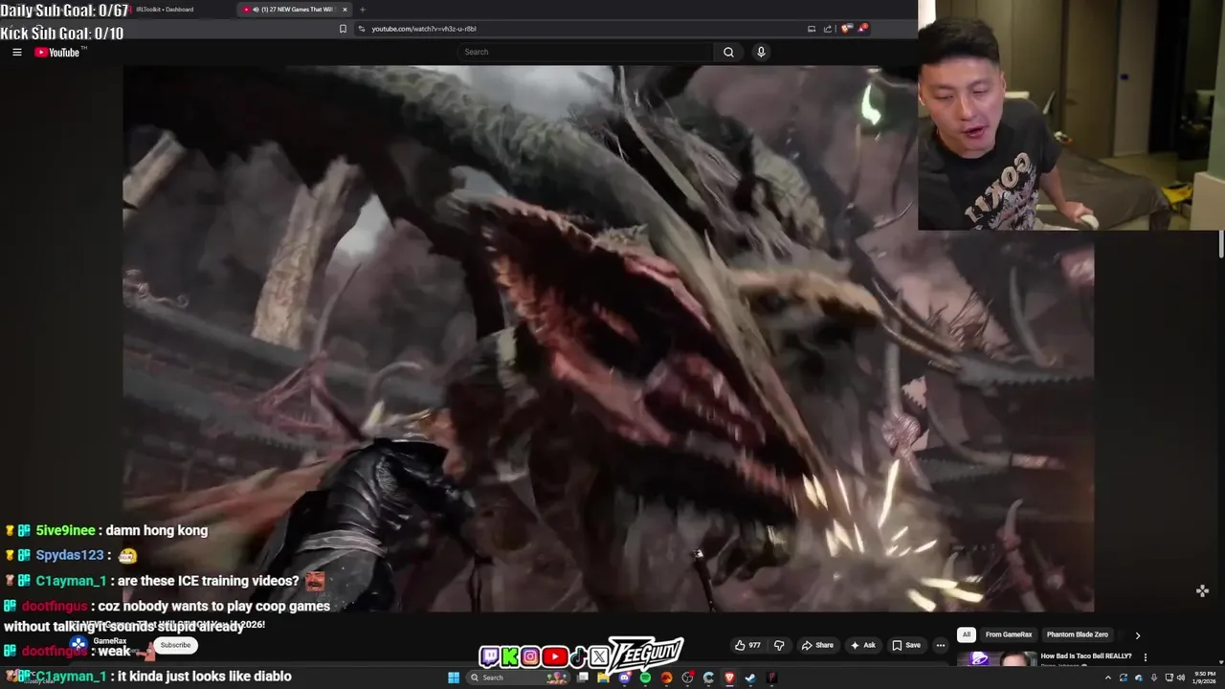This screenshot has height=689, width=1225.
Task: Click the microphone tray icon
Action: tap(1154, 678)
